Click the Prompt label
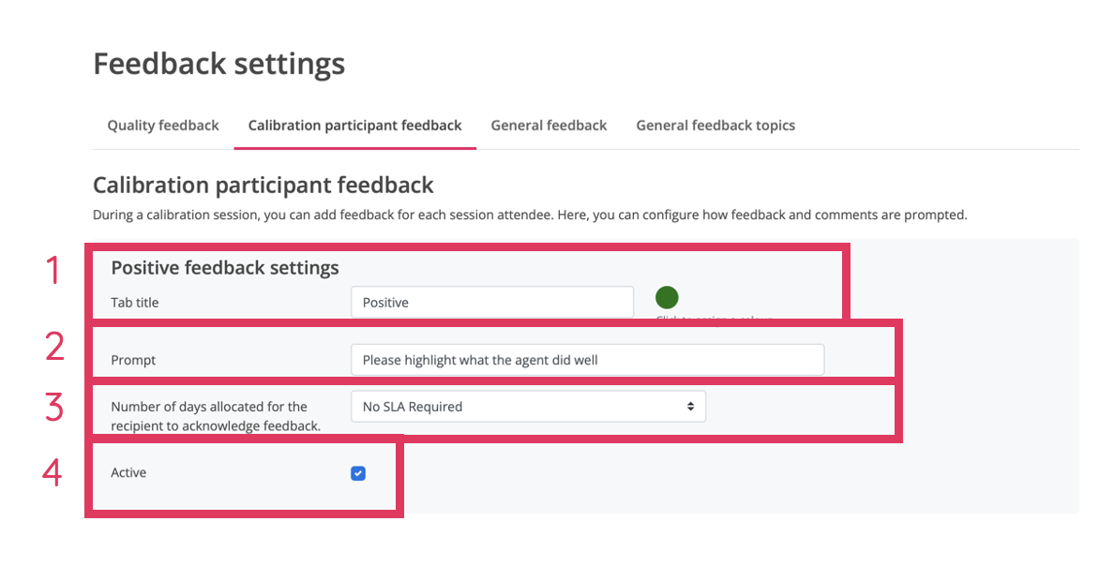 click(133, 360)
